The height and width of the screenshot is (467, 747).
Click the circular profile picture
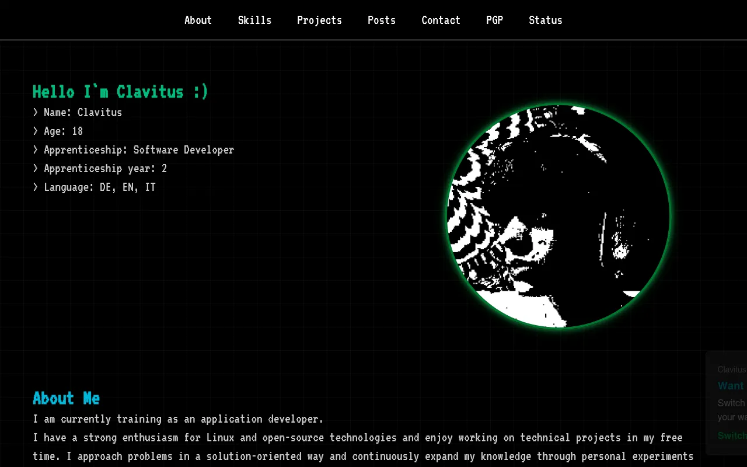[x=558, y=216]
